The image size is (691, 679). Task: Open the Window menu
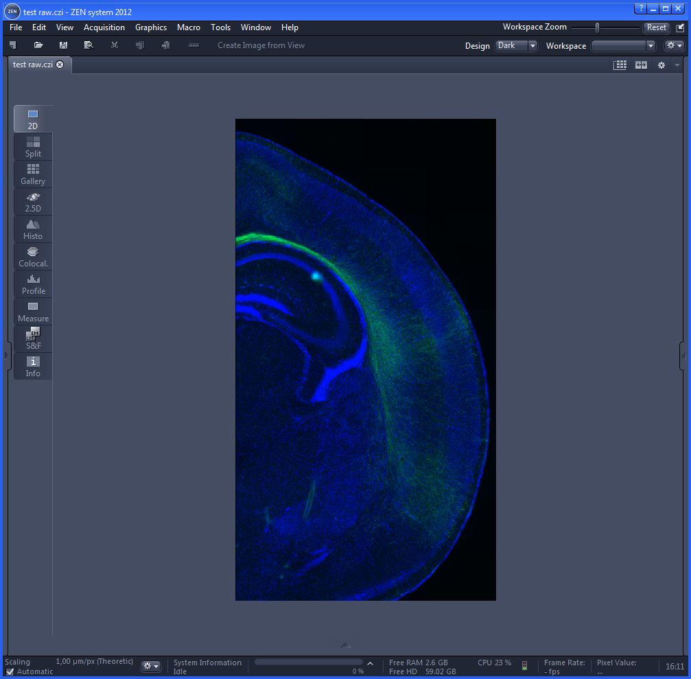[x=255, y=27]
